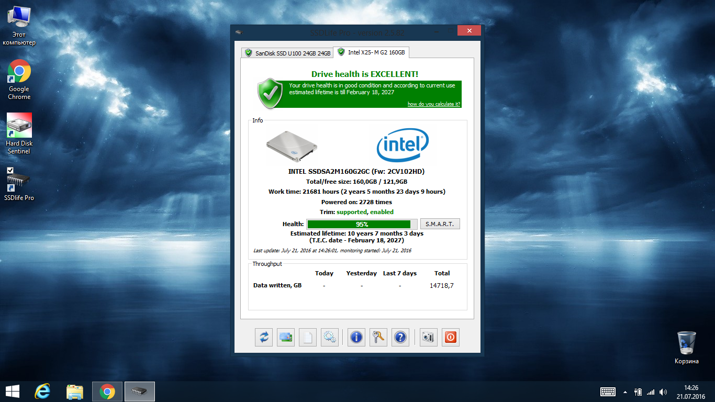Viewport: 715px width, 402px height.
Task: Open the Google Chrome desktop shortcut
Action: coord(19,80)
